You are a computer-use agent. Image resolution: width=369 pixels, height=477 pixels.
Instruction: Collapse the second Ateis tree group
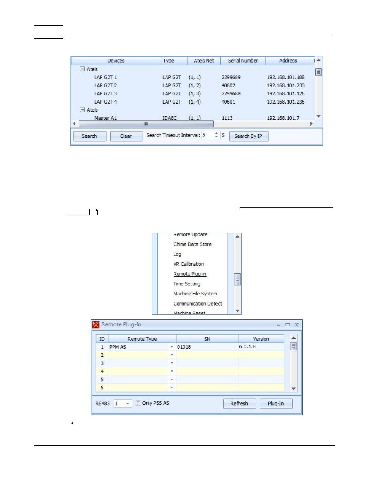[x=82, y=110]
